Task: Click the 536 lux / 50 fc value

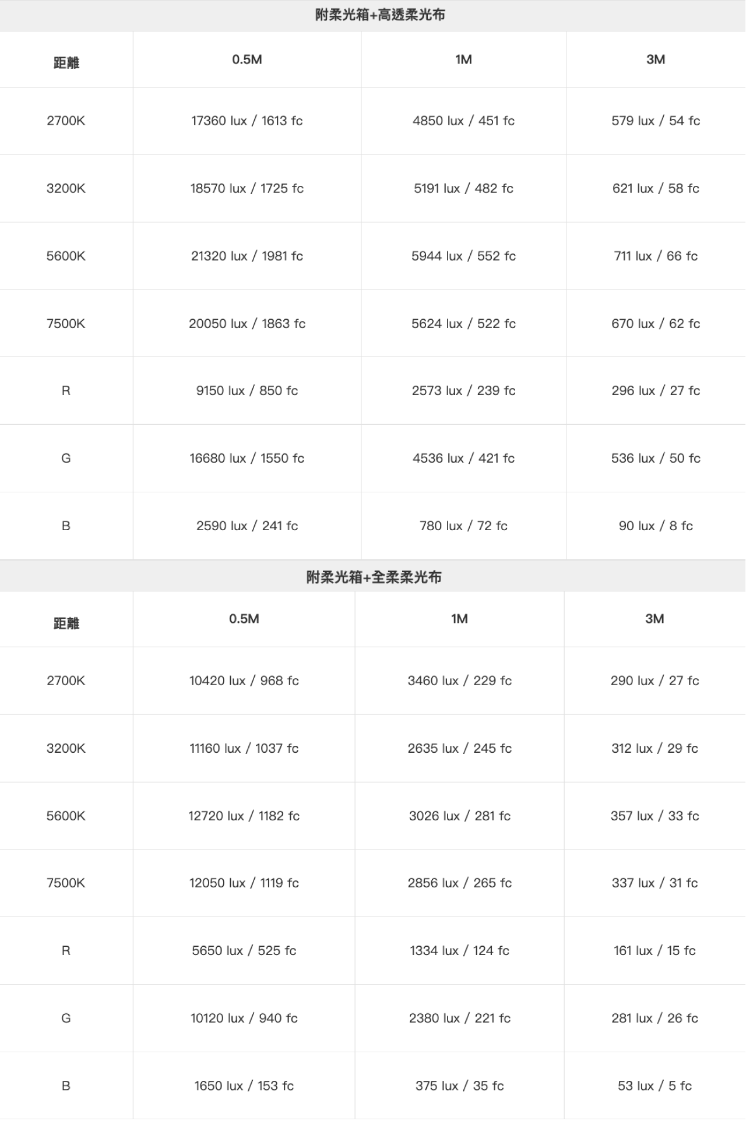Action: coord(656,458)
